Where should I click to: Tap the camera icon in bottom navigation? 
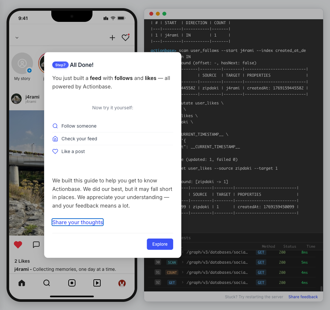(x=72, y=283)
